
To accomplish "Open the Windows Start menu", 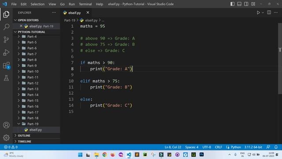I will 80,155.
